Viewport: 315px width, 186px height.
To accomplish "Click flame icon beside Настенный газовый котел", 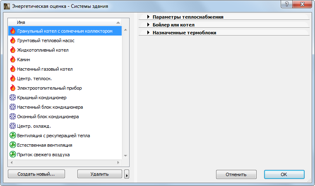I will 13,69.
